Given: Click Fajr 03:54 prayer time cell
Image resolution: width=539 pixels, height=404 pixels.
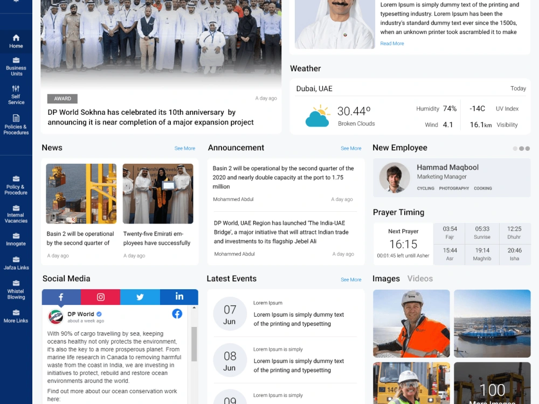Looking at the screenshot, I should pos(450,233).
